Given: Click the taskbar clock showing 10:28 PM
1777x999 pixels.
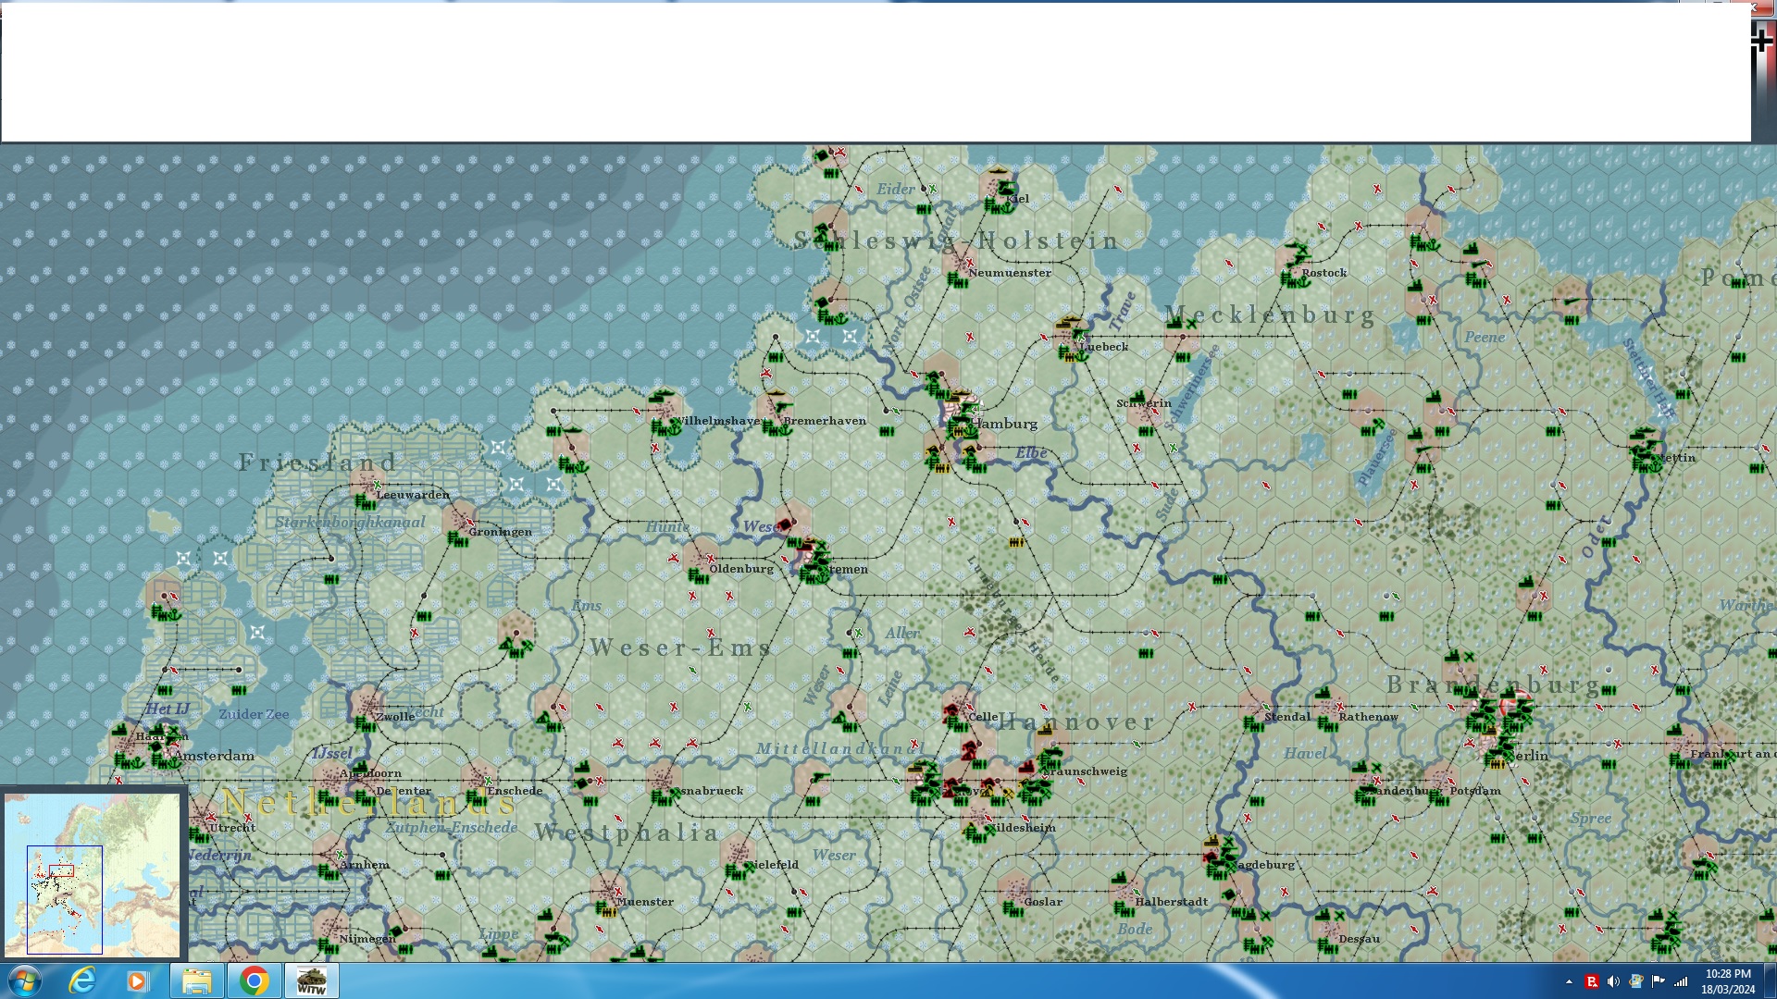Looking at the screenshot, I should tap(1728, 980).
